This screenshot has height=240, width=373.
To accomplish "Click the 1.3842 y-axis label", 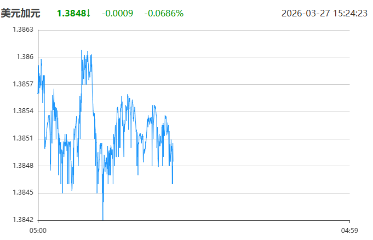I will [x=22, y=220].
